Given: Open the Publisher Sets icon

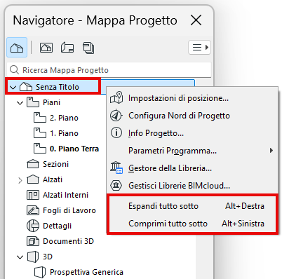Looking at the screenshot, I should tap(88, 48).
